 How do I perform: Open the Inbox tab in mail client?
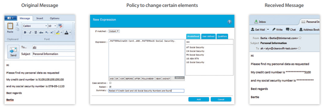pos(260,21)
